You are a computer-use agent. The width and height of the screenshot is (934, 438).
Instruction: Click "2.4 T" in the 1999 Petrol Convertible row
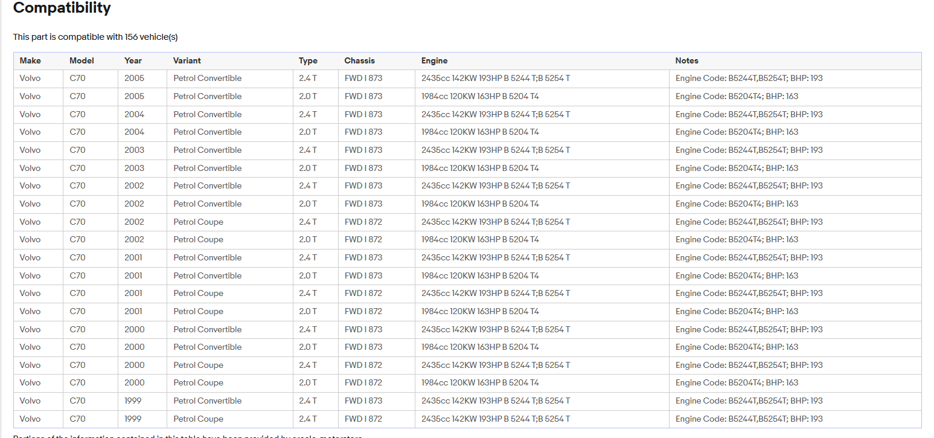click(x=308, y=401)
